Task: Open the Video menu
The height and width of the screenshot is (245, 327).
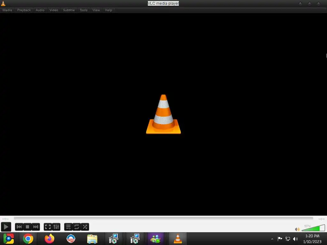Action: pos(54,10)
